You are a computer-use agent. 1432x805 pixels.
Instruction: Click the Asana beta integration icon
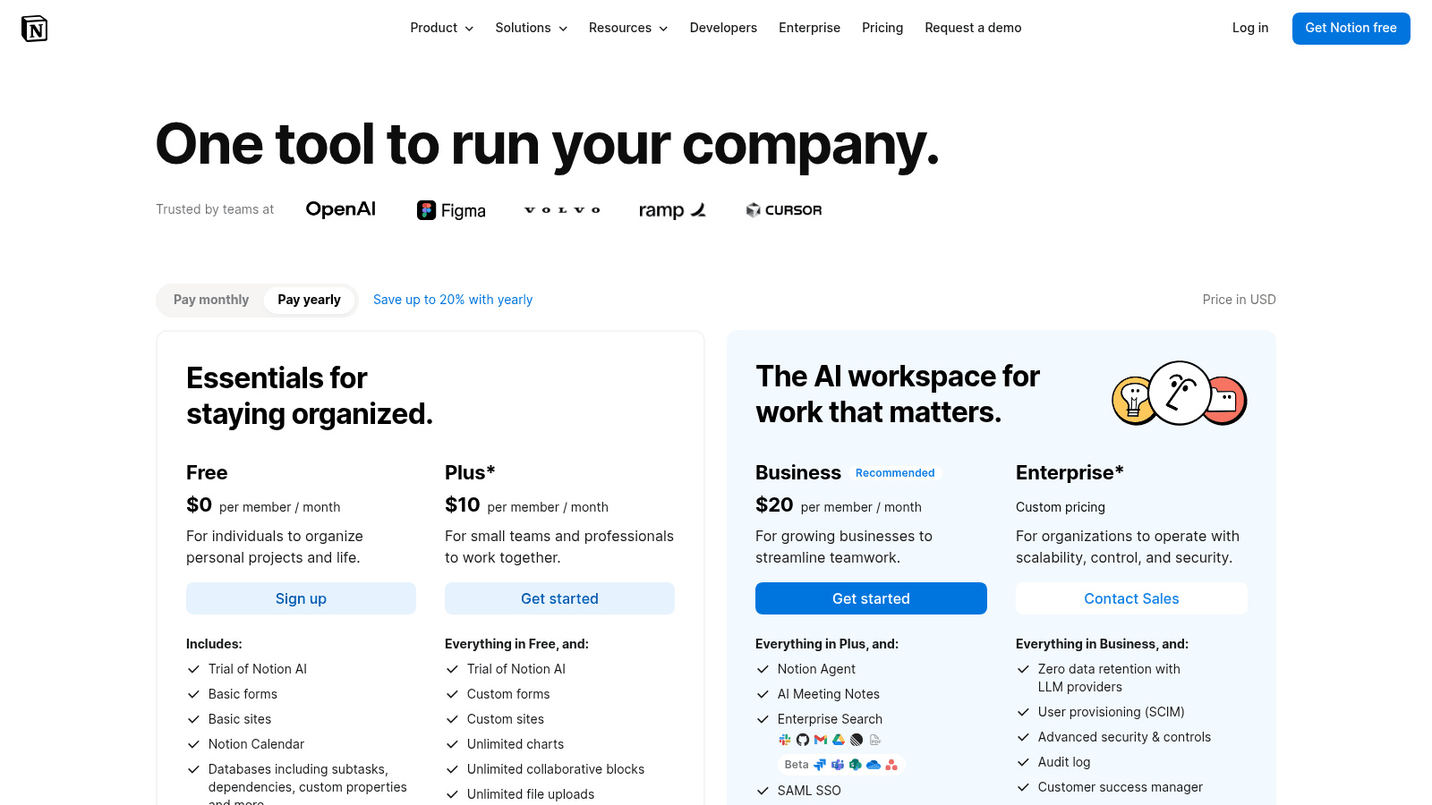891,765
